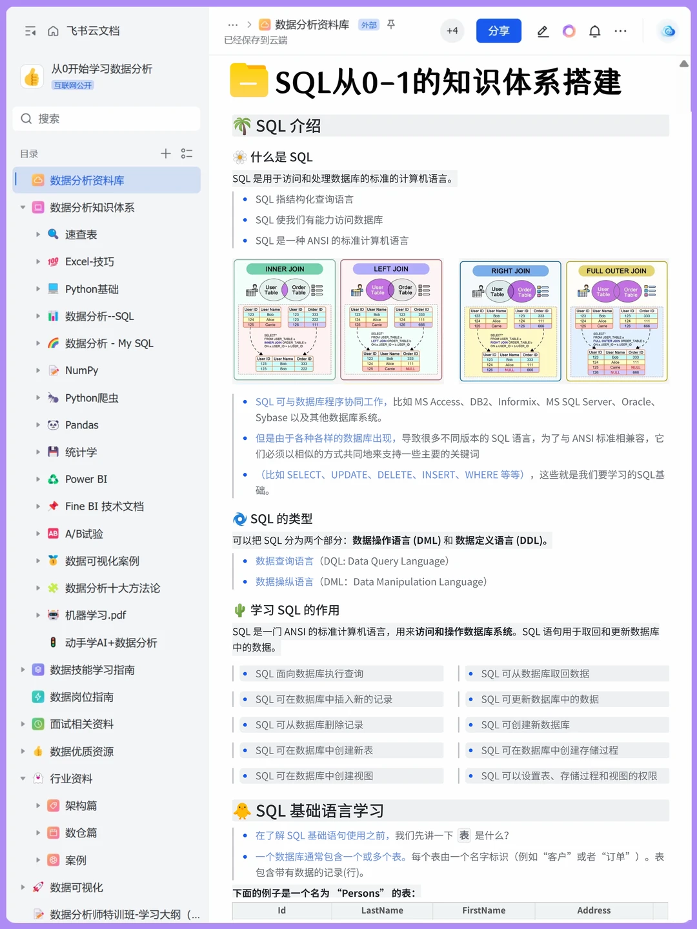This screenshot has height=929, width=697.
Task: Expand the 速查表 tree item
Action: tap(38, 234)
